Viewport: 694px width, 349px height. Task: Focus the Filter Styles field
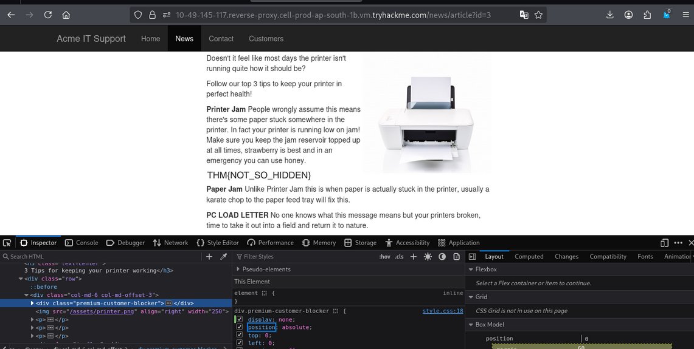click(x=305, y=257)
